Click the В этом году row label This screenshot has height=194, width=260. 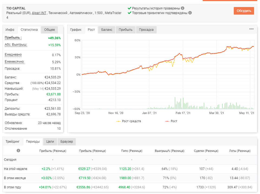click(12, 187)
